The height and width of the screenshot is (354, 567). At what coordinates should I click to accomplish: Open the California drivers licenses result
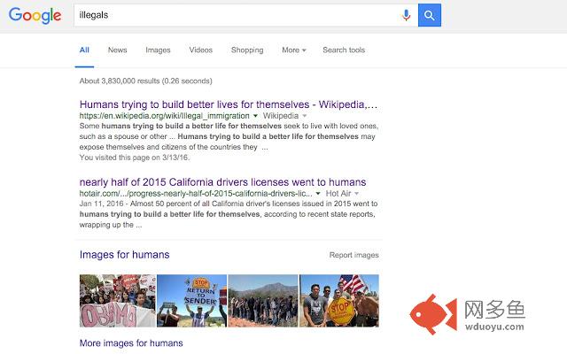tap(222, 182)
